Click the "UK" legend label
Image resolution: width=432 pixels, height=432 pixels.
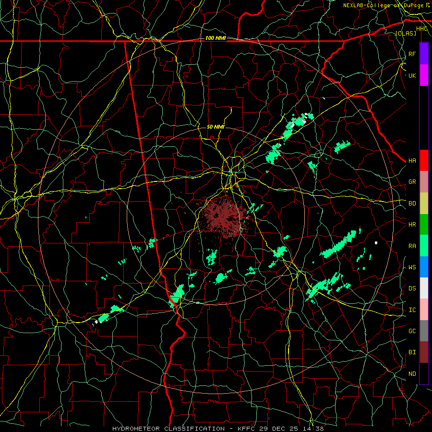point(412,75)
